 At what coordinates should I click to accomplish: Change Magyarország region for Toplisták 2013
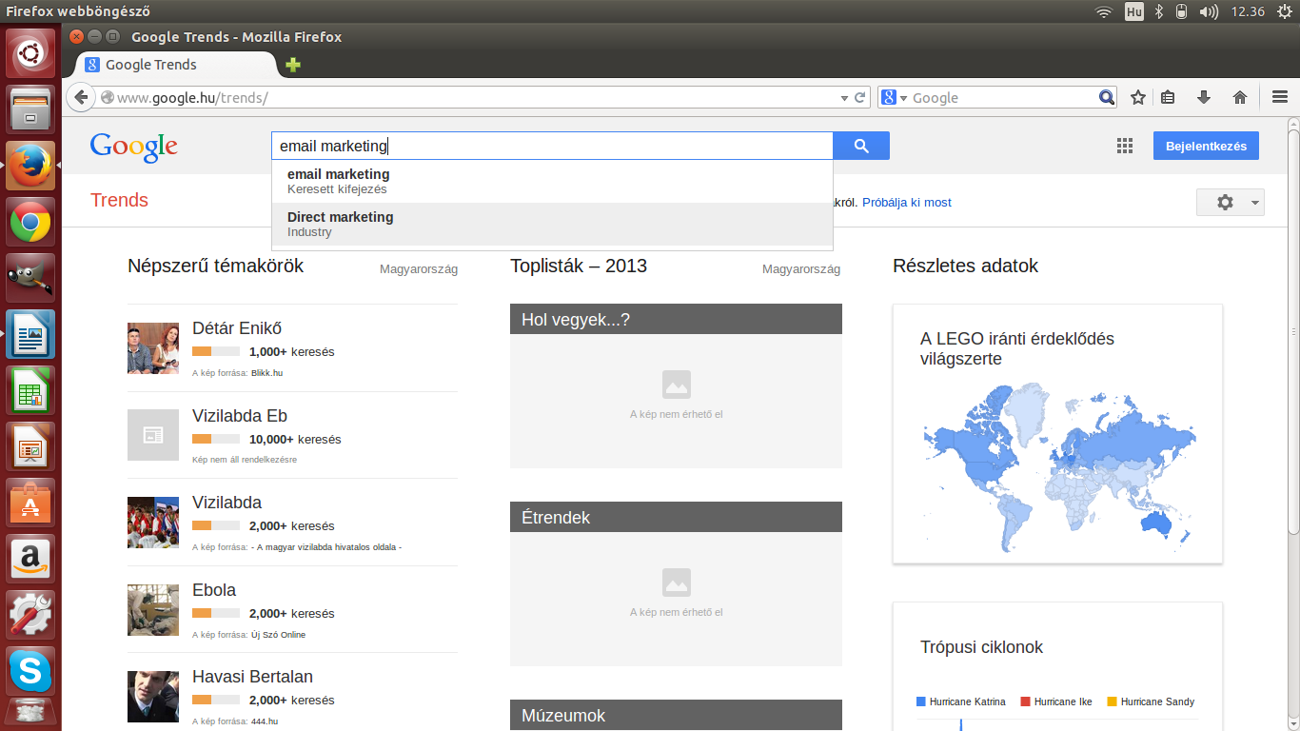801,269
